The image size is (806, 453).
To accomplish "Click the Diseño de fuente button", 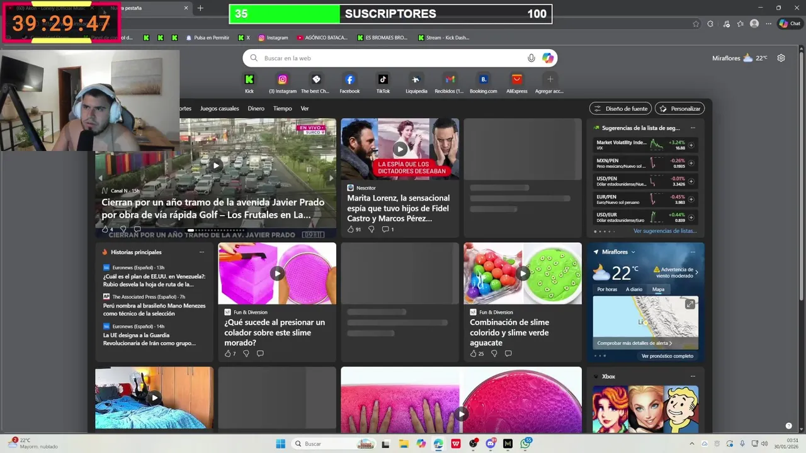I will pyautogui.click(x=620, y=108).
